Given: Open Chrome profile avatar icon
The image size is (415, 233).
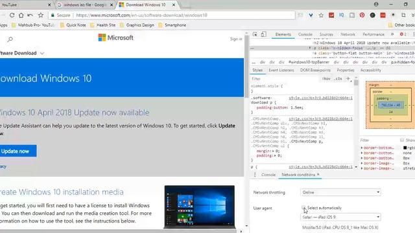Looking at the screenshot, I should (376, 5).
